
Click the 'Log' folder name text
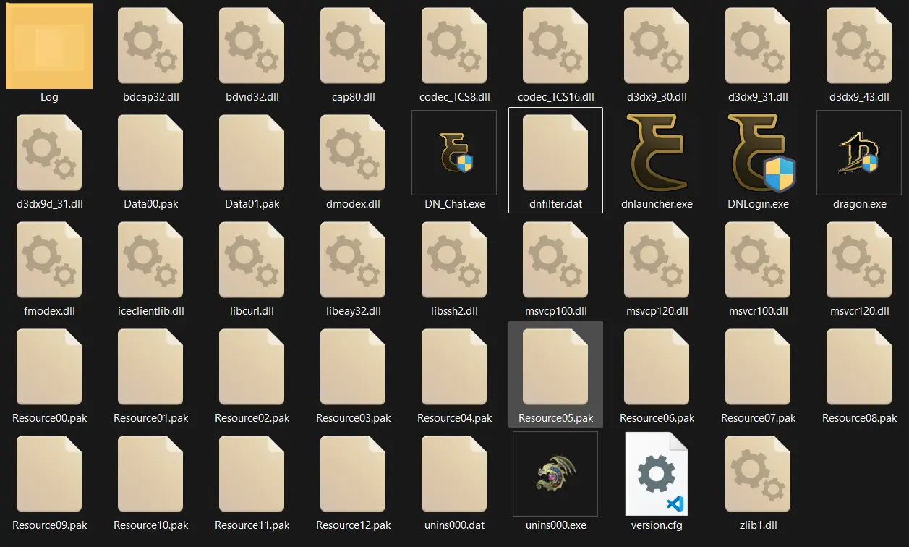coord(49,97)
